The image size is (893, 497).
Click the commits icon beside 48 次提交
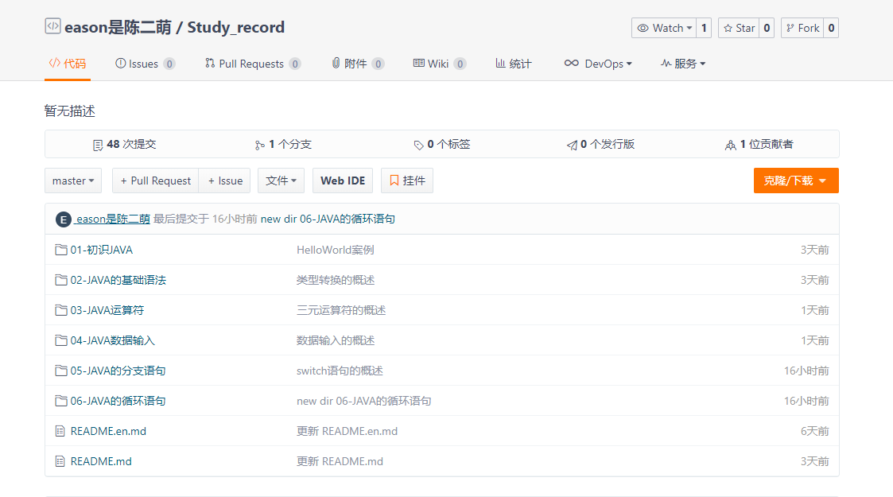click(98, 145)
